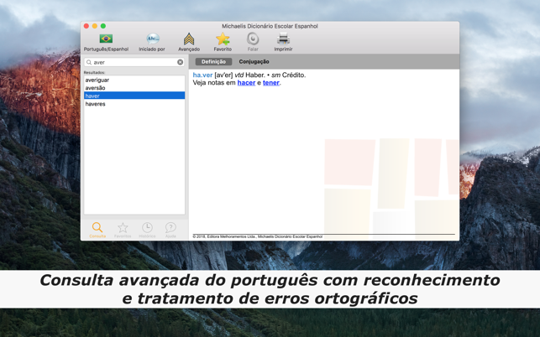Select the Iniciado por search mode
This screenshot has height=337, width=540.
click(x=152, y=39)
